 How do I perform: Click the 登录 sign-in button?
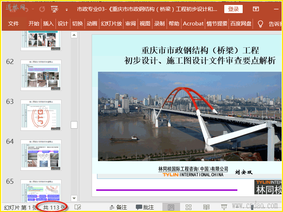pyautogui.click(x=233, y=9)
